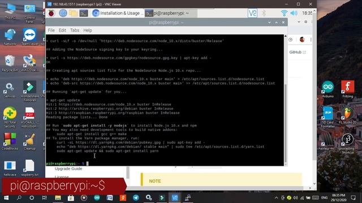Image resolution: width=362 pixels, height=203 pixels.
Task: Launch the Win32 Disk Imager shortcut
Action: point(29,63)
